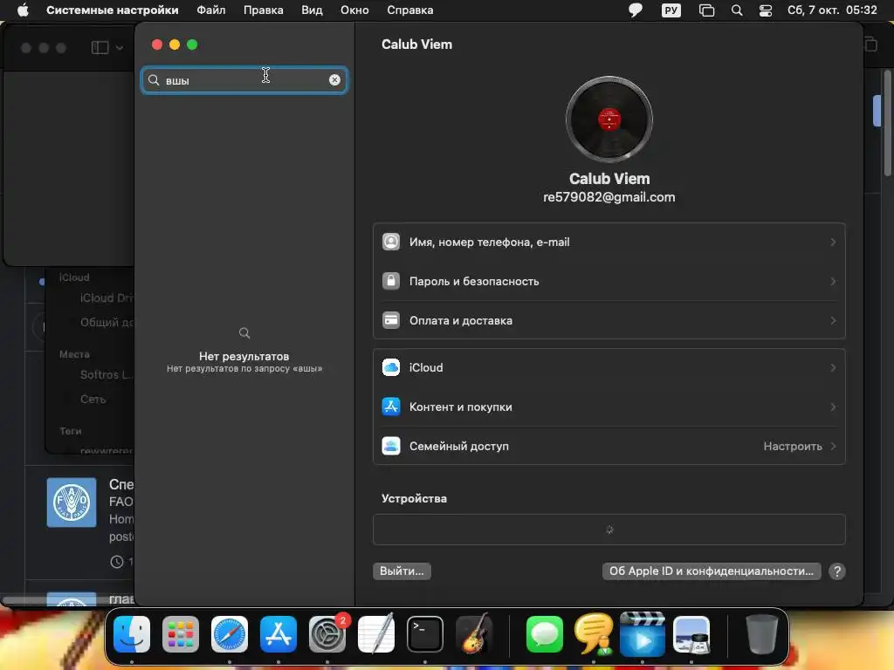Image resolution: width=894 pixels, height=670 pixels.
Task: Open GarageBand from the Dock
Action: [474, 634]
